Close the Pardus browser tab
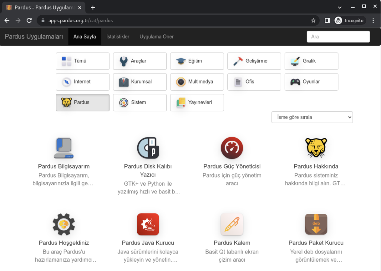Viewport: 381px width, 271px height. pos(80,7)
